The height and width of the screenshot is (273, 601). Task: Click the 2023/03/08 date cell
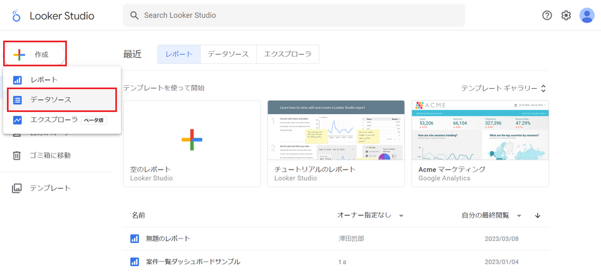tap(501, 239)
